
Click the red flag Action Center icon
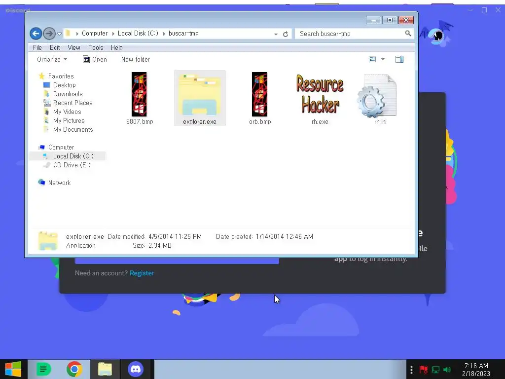tap(424, 369)
